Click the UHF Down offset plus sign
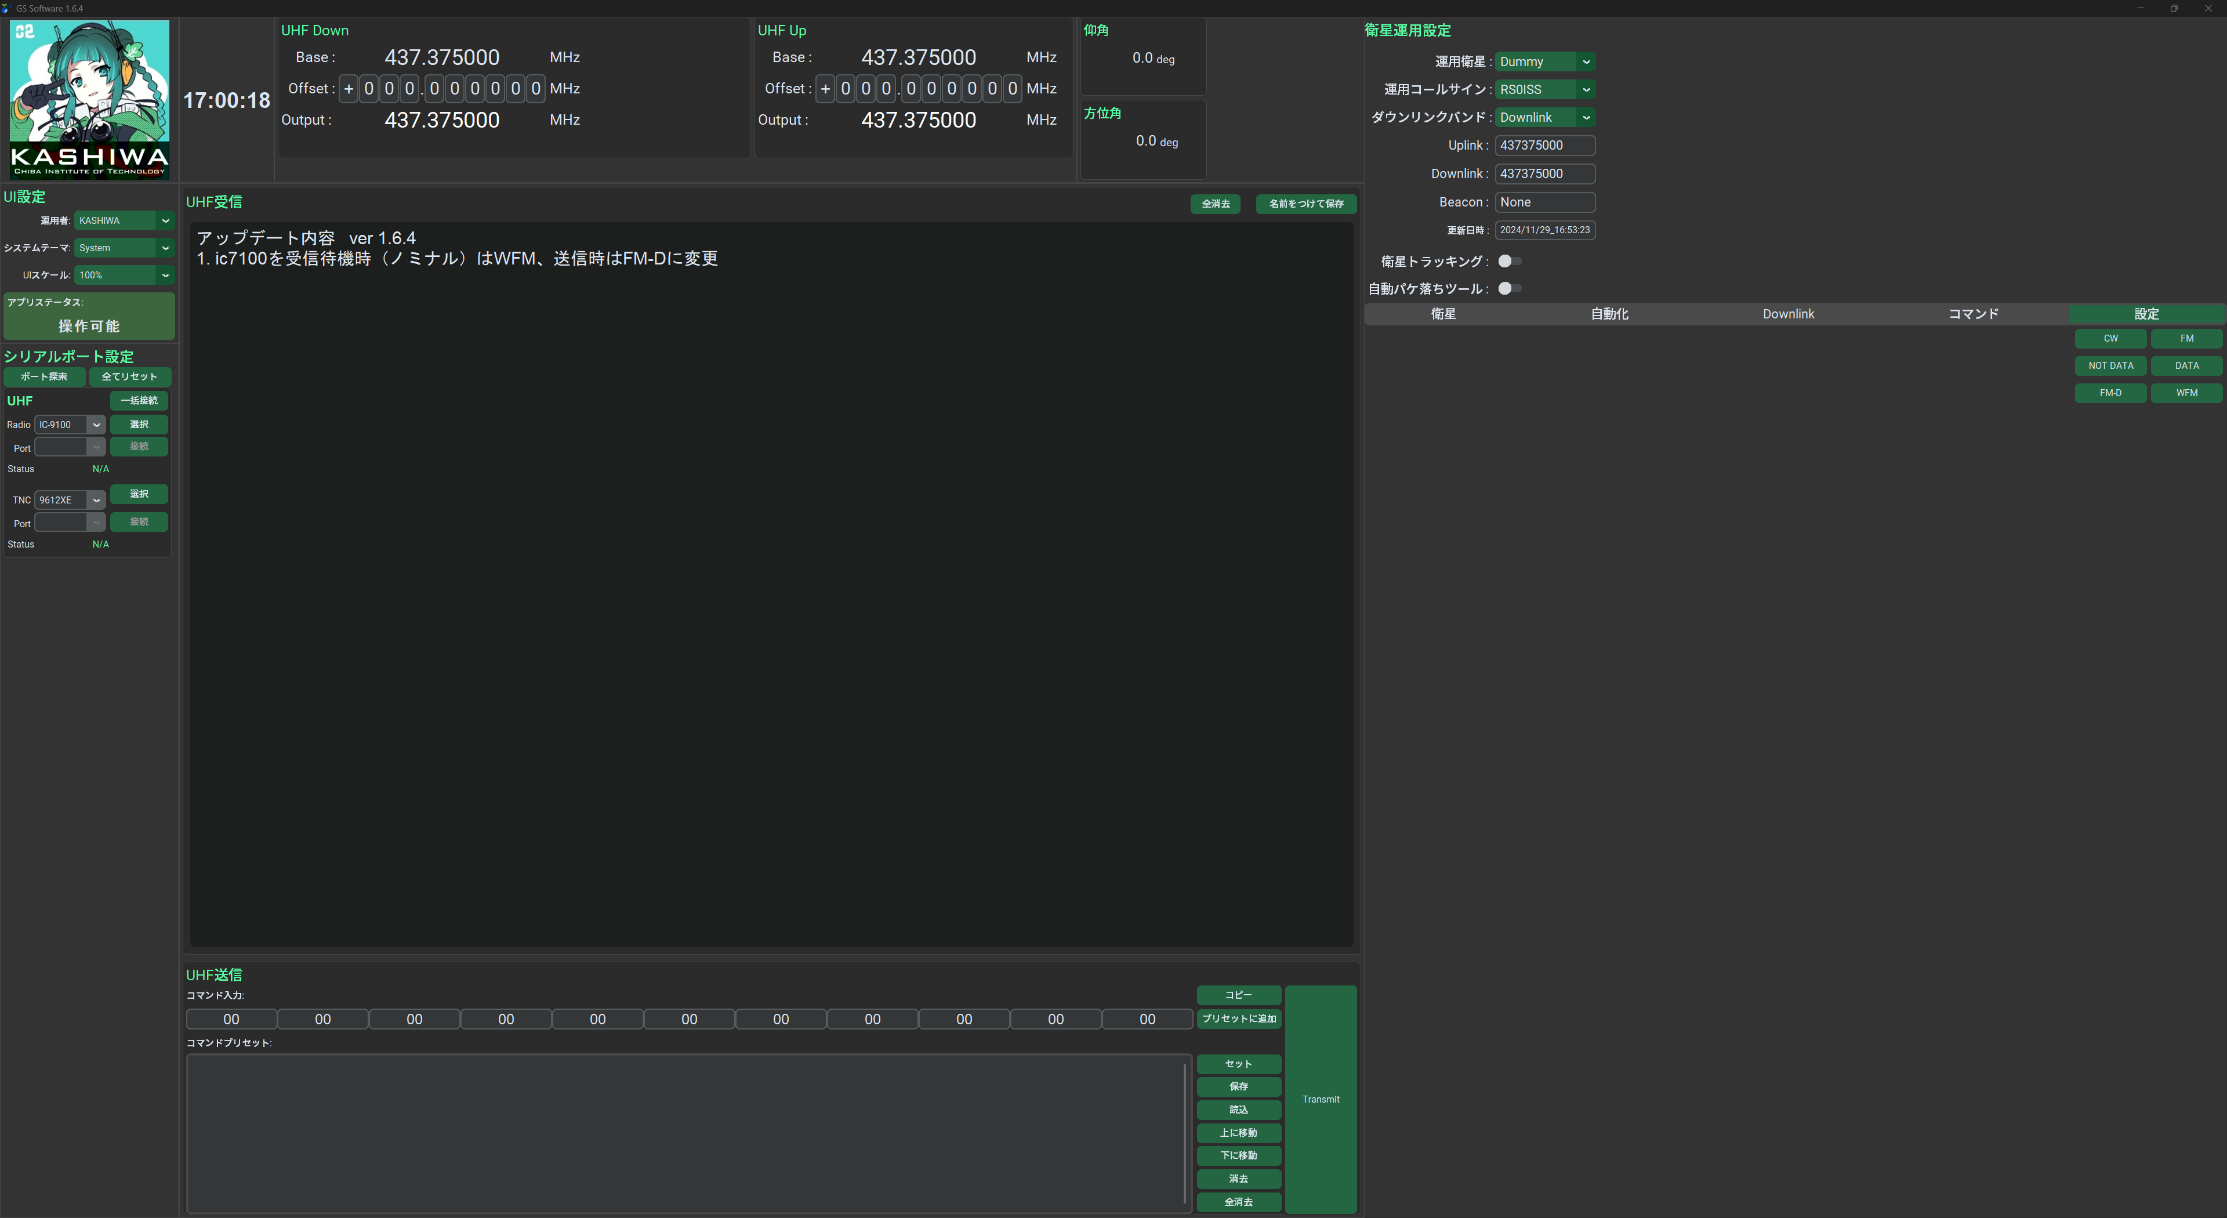The height and width of the screenshot is (1218, 2227). [x=349, y=88]
